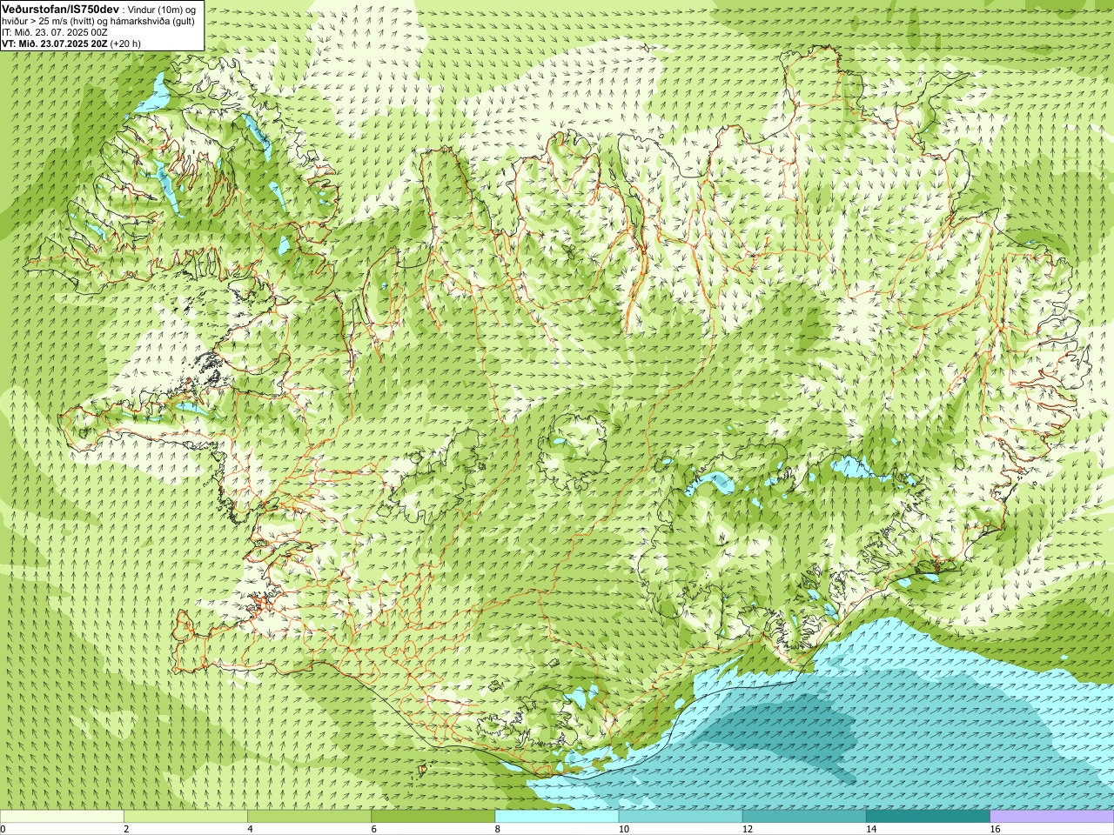The height and width of the screenshot is (835, 1114).
Task: Click the dark green 6–8 m/s legend swatch
Action: 433,816
